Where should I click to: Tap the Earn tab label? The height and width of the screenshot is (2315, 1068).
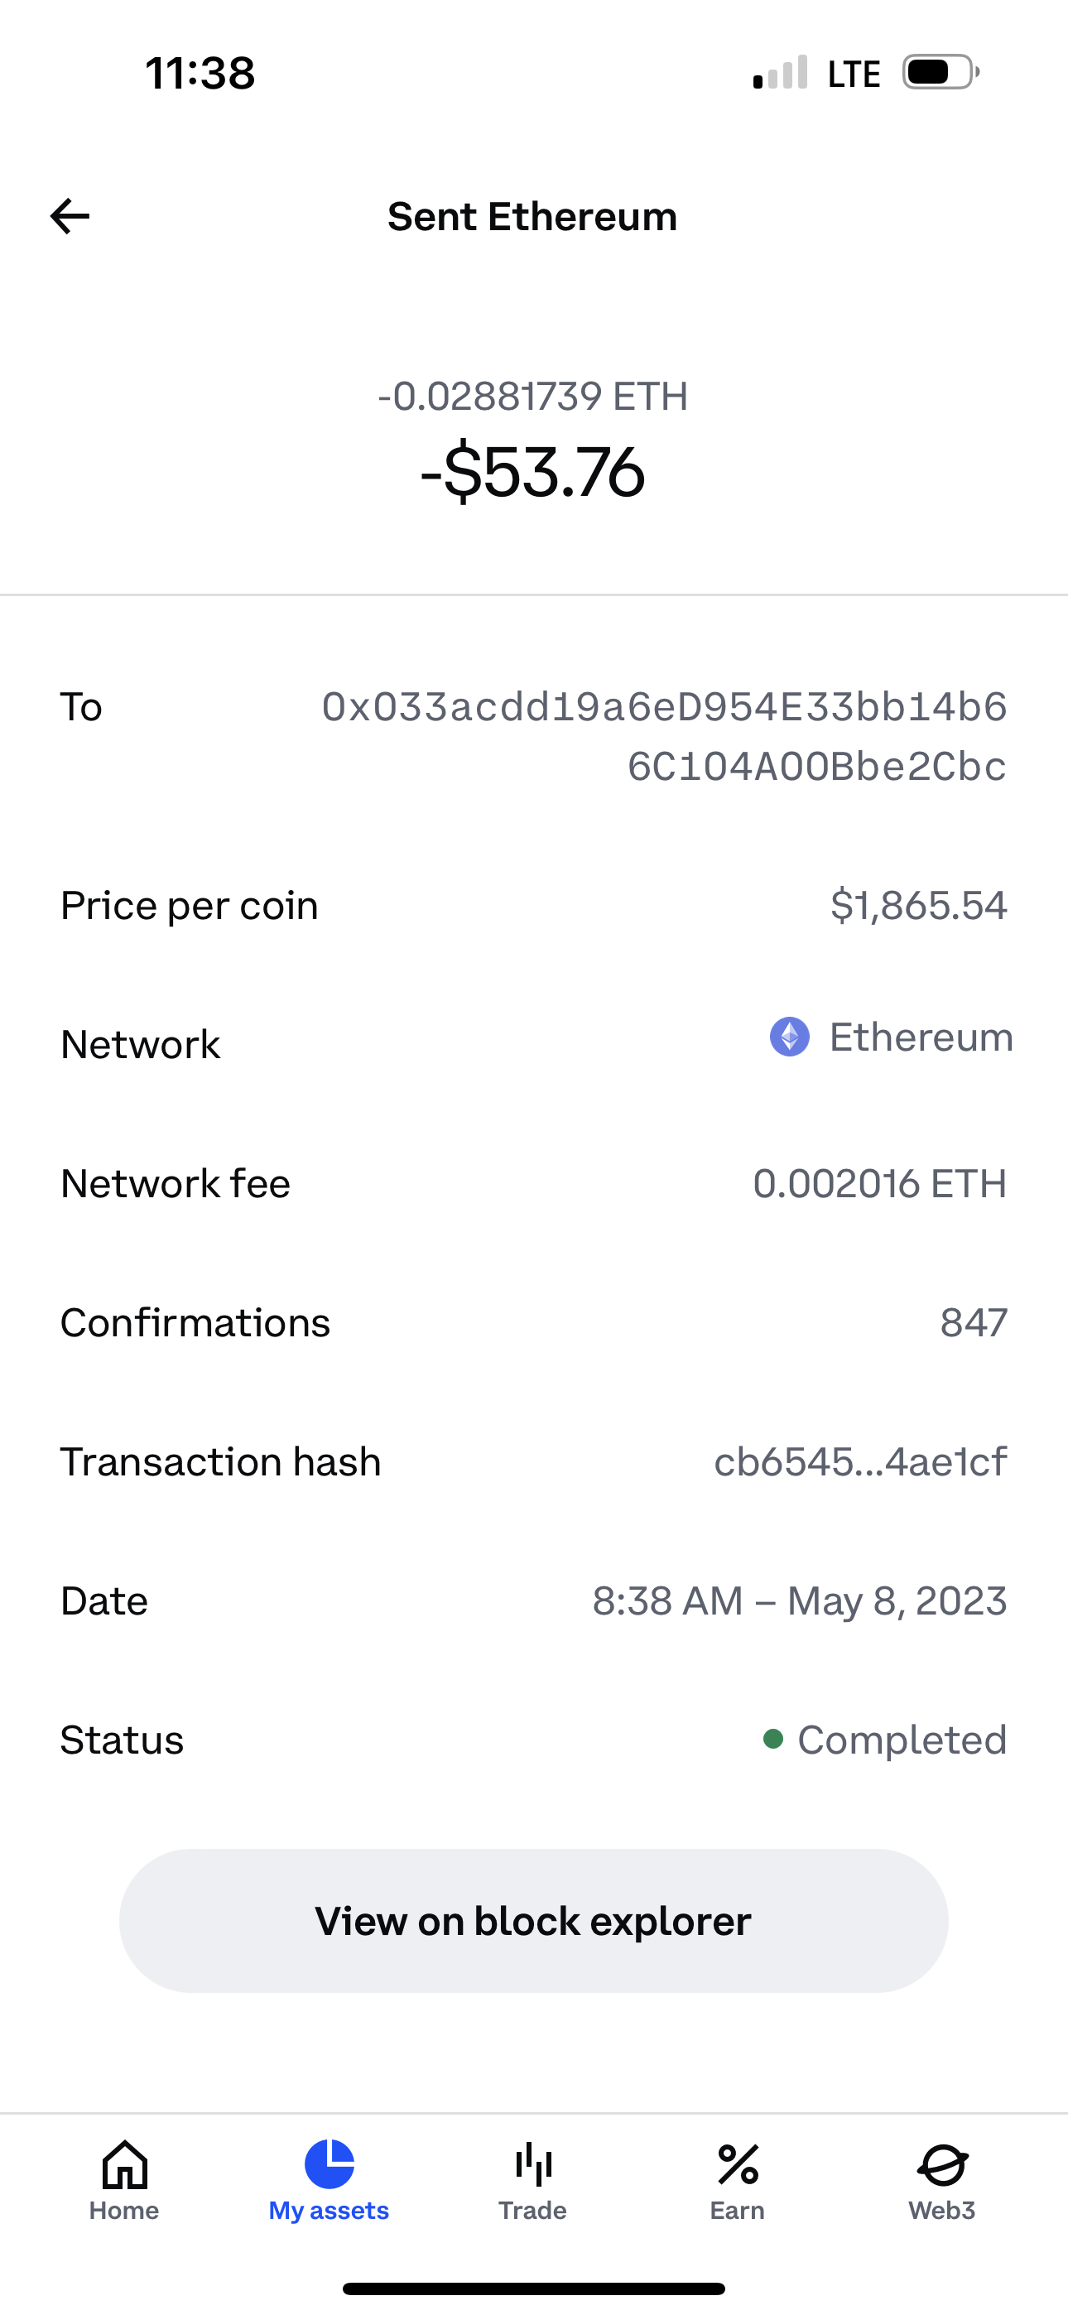click(737, 2211)
